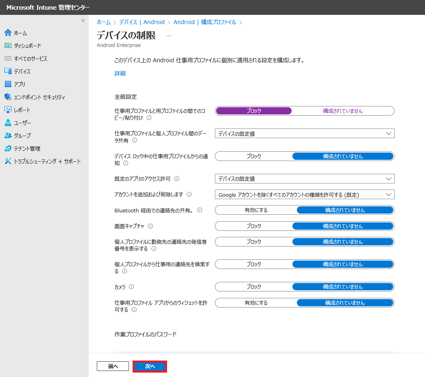Click the Endpoint security shield icon
Screen dimensions: 425x377
pyautogui.click(x=8, y=97)
